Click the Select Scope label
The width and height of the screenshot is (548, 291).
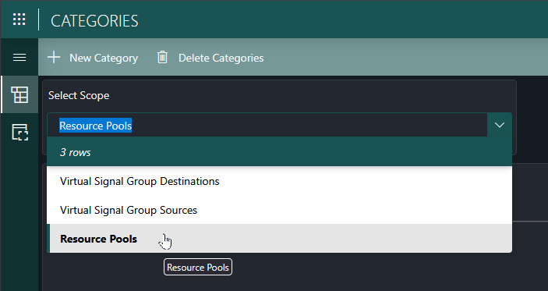tap(79, 95)
